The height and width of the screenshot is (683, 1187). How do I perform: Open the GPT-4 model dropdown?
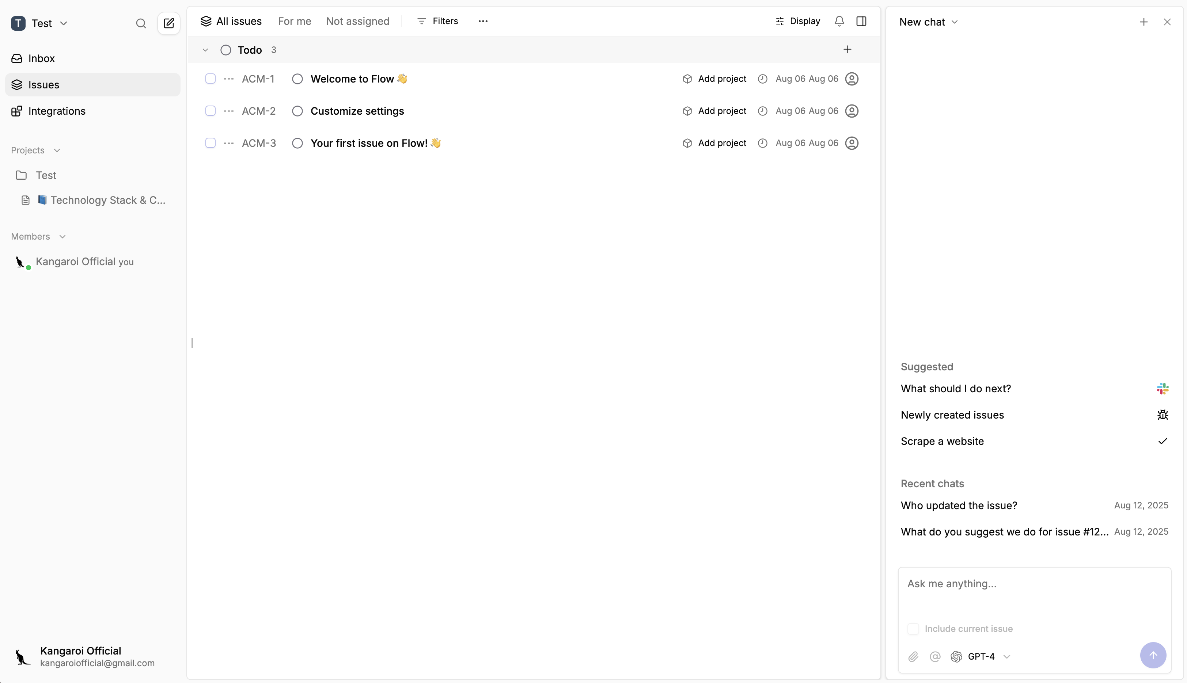pyautogui.click(x=981, y=656)
